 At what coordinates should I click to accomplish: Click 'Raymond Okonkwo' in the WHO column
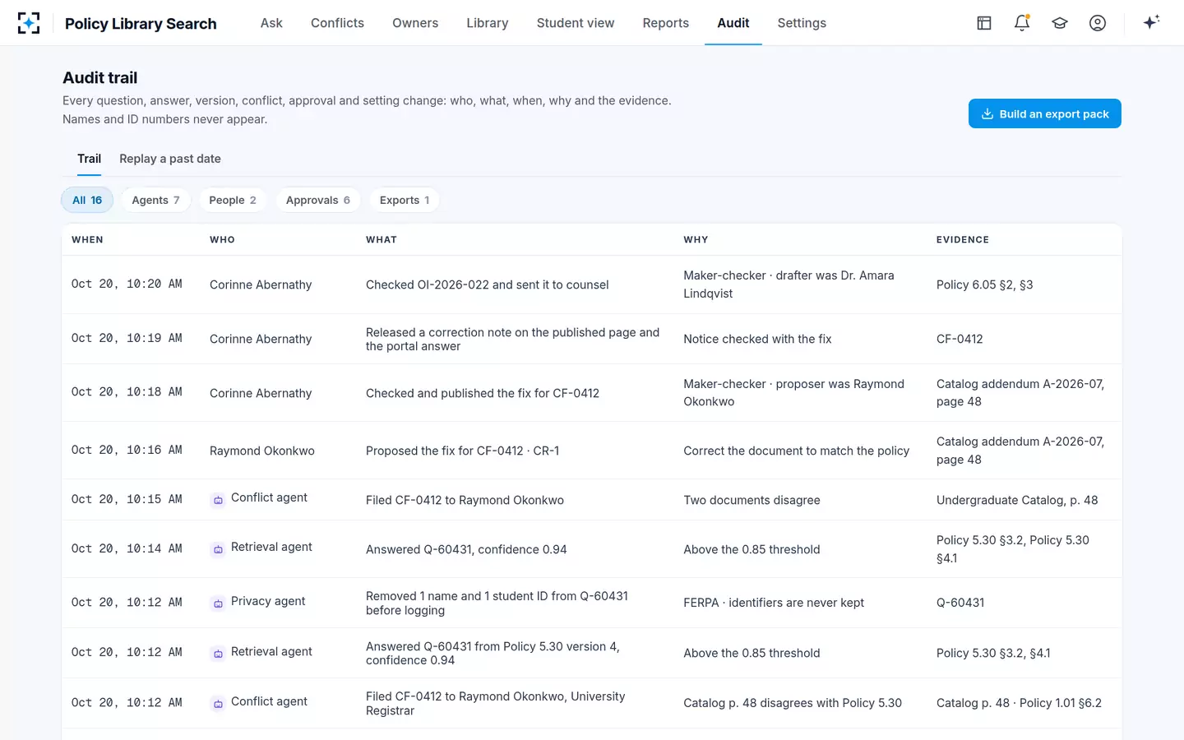262,451
